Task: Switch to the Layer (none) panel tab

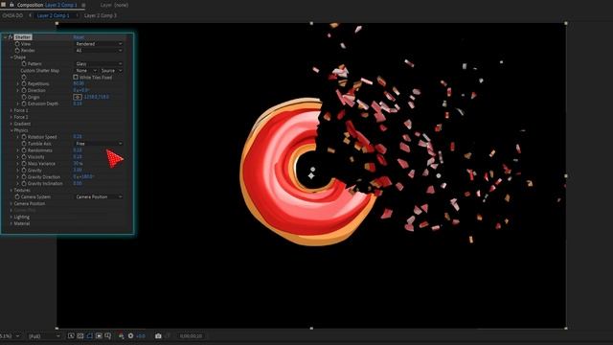Action: (114, 5)
